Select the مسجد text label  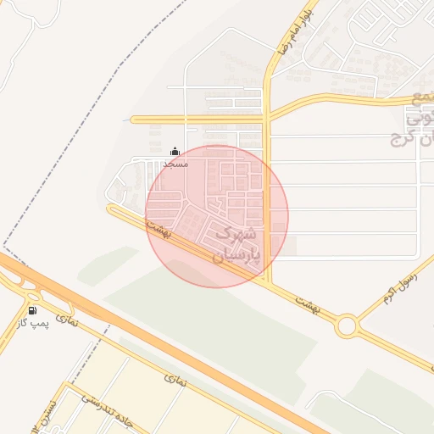[175, 164]
